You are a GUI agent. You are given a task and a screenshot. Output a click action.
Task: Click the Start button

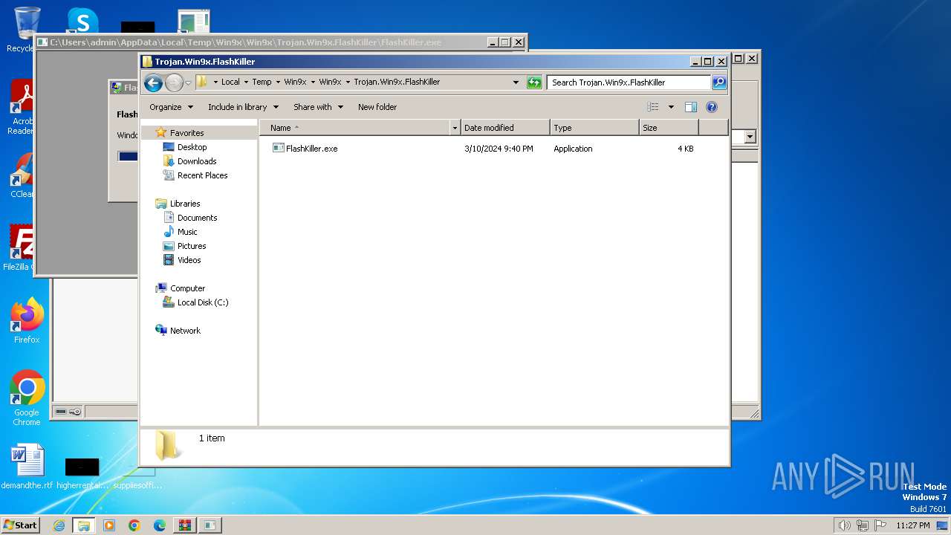click(21, 525)
